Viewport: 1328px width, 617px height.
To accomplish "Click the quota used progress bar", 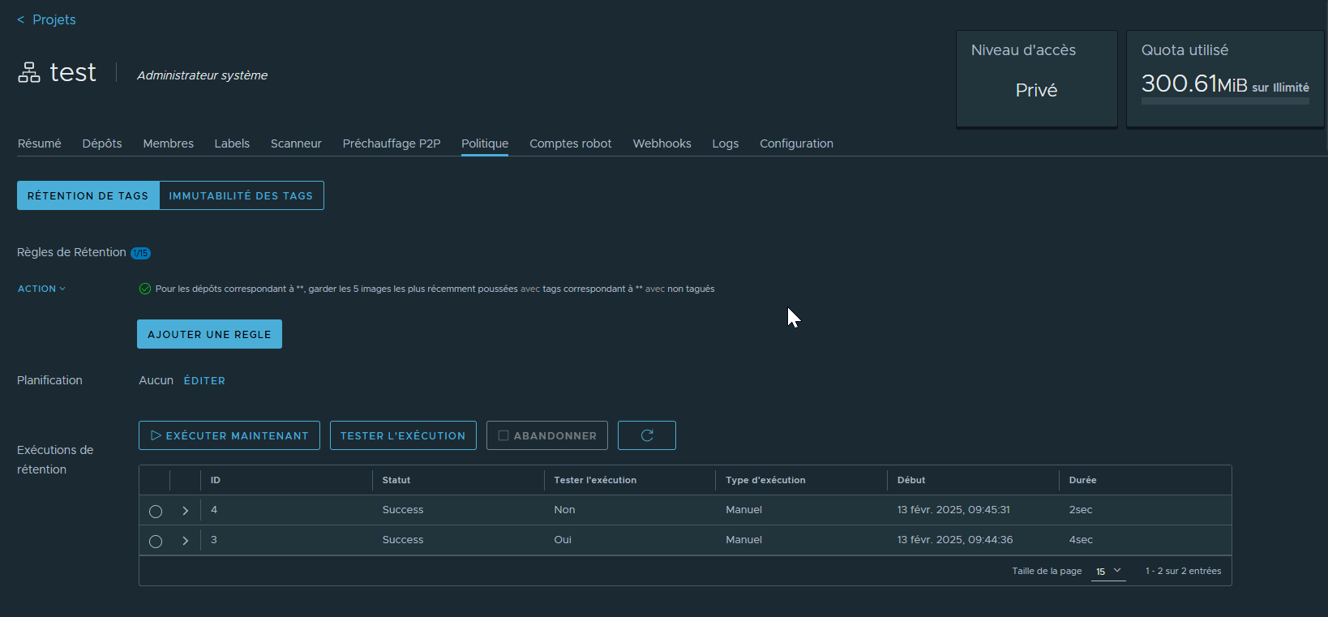I will tap(1224, 101).
